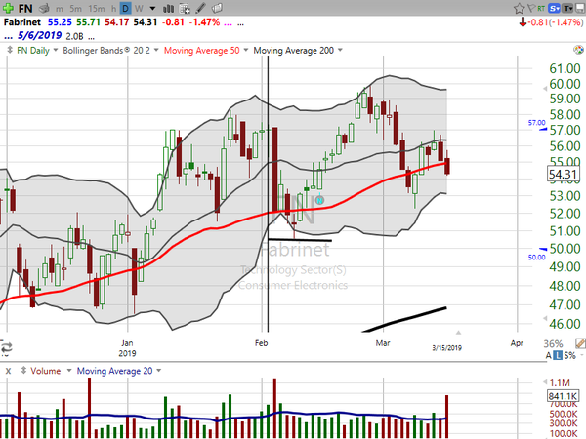Select the A arithmetic scale option

pyautogui.click(x=548, y=355)
